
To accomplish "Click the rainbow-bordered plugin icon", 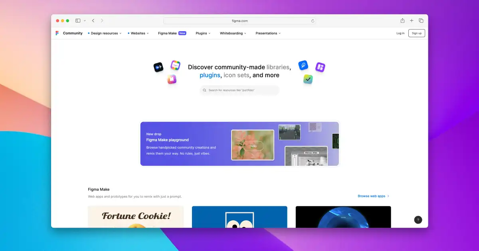I will [175, 65].
